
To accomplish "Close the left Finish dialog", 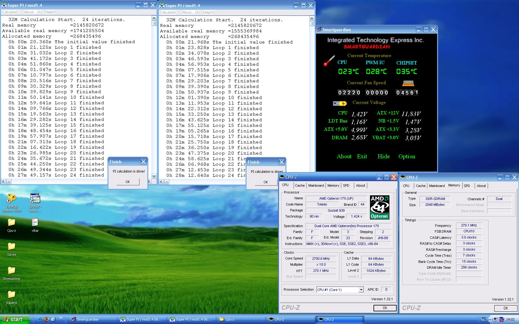I will [x=143, y=161].
